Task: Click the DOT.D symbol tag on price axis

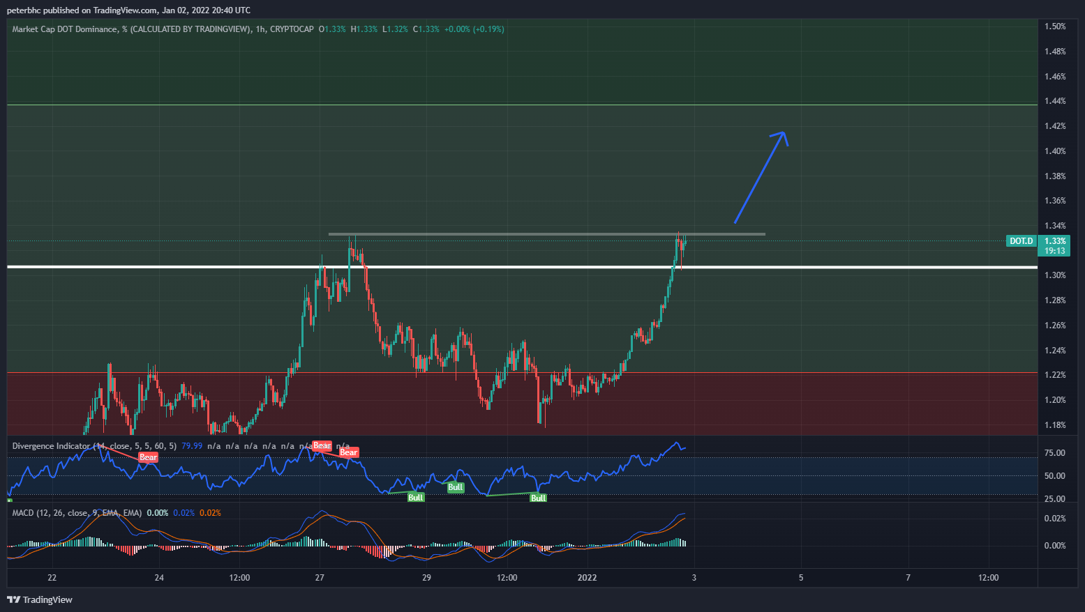Action: pos(1021,241)
